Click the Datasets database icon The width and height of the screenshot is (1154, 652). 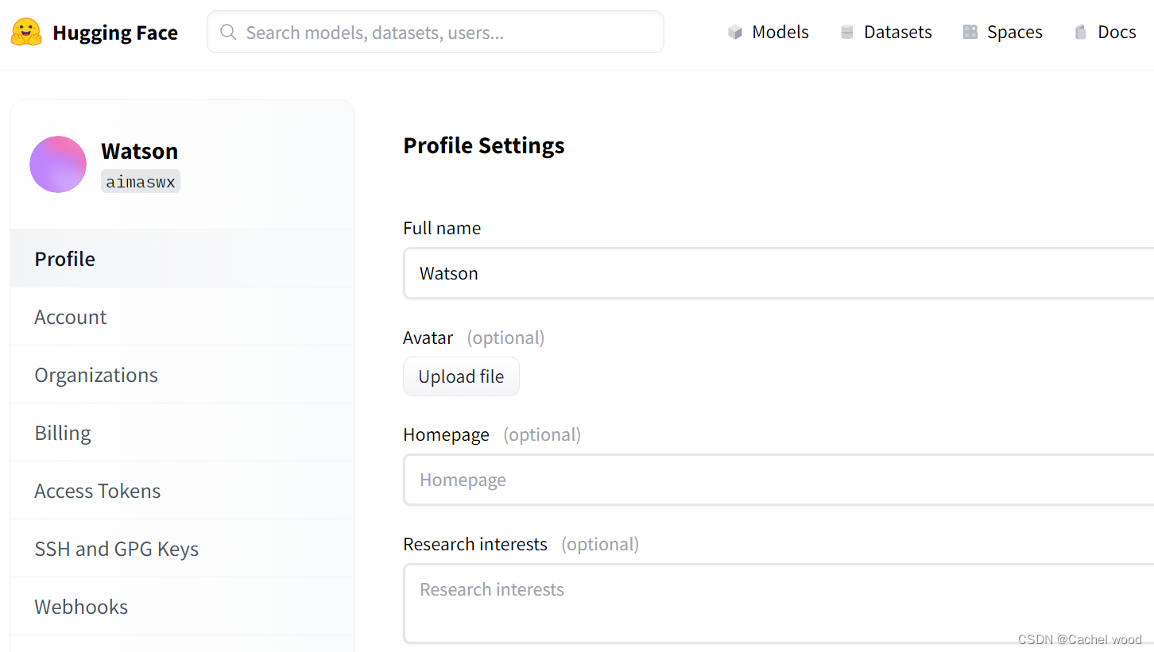pyautogui.click(x=847, y=33)
